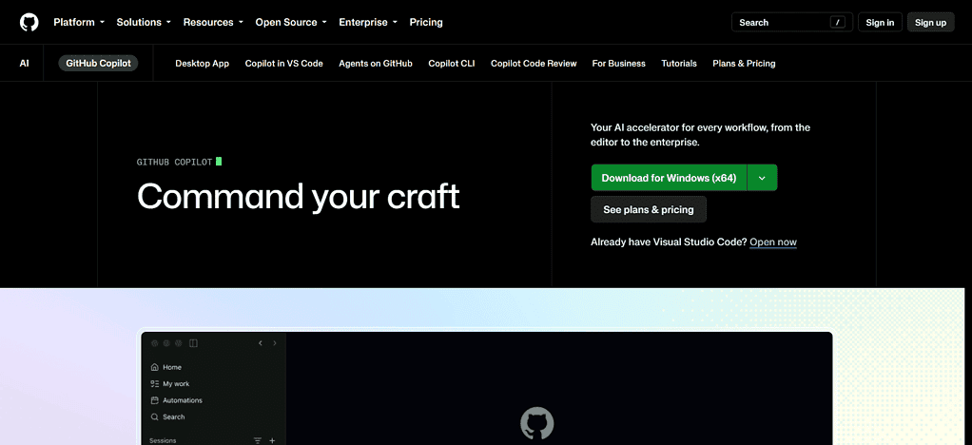The width and height of the screenshot is (972, 445).
Task: Click the Command your craft heading
Action: (x=299, y=197)
